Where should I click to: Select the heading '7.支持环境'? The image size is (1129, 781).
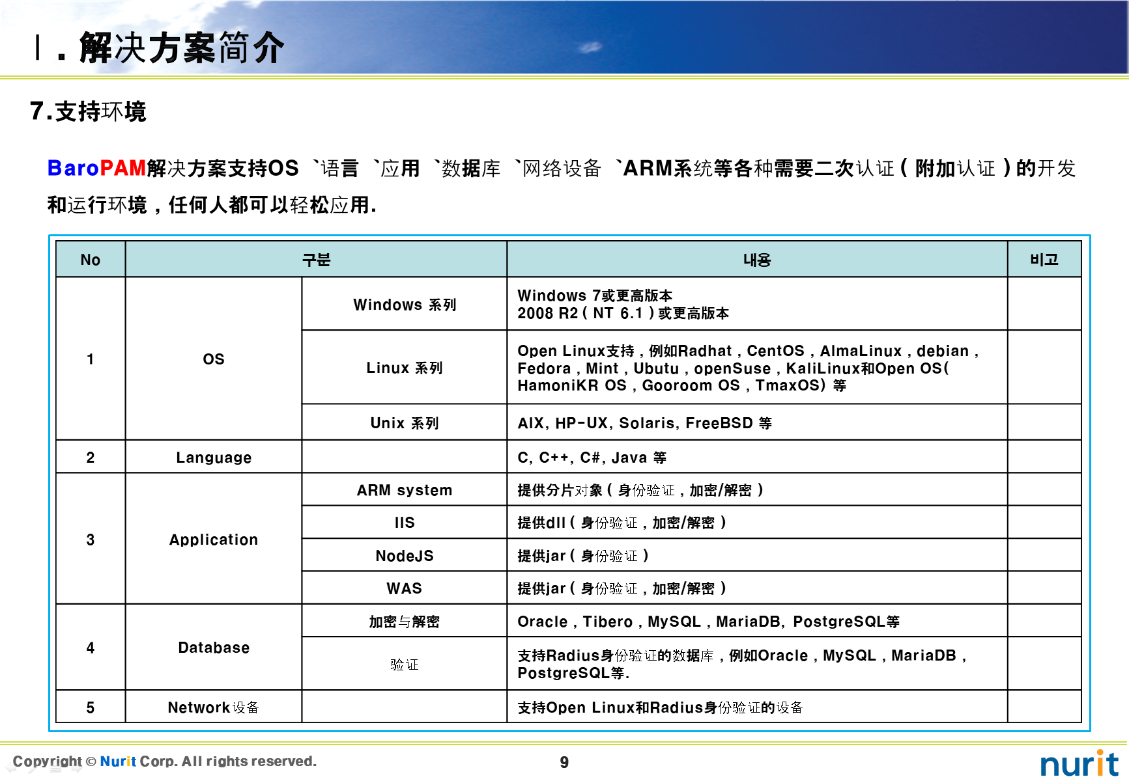point(88,111)
